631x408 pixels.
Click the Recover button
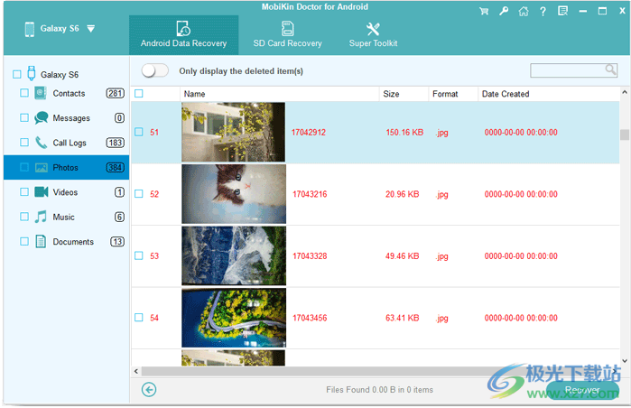point(582,389)
